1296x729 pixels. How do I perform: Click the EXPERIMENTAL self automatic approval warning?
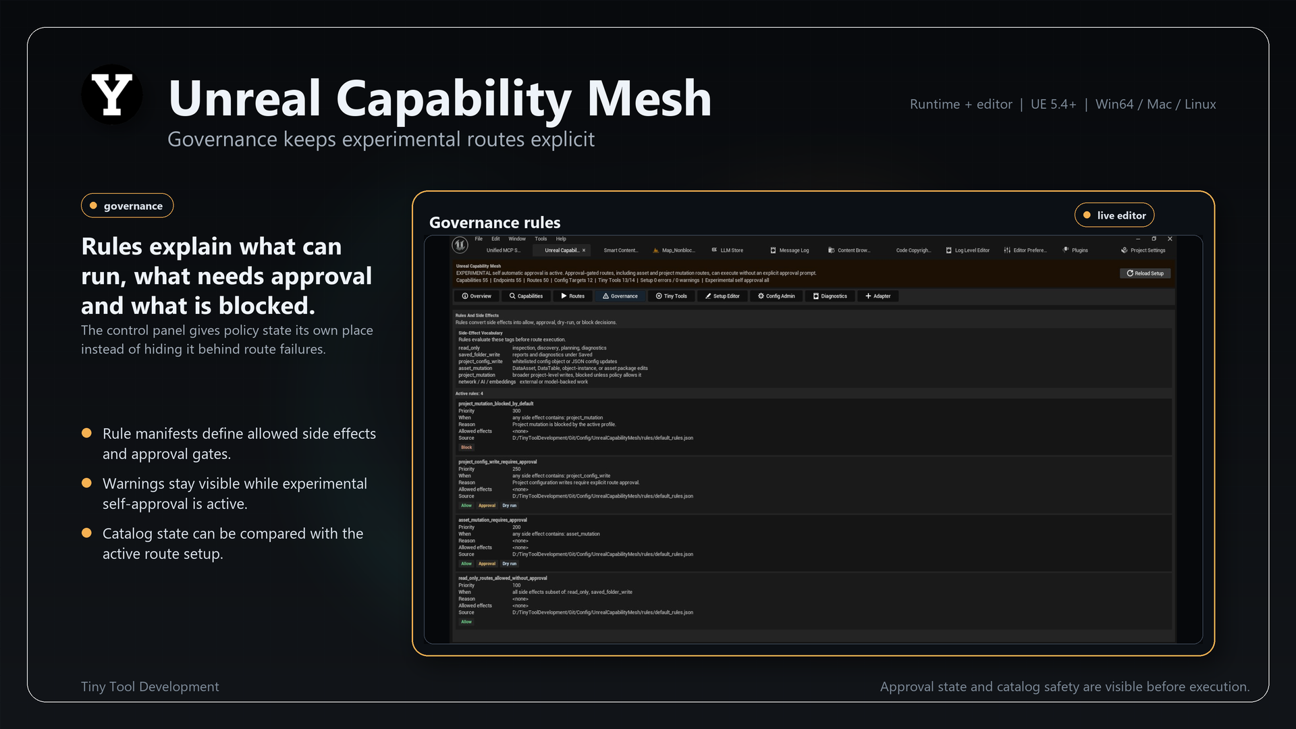tap(636, 273)
